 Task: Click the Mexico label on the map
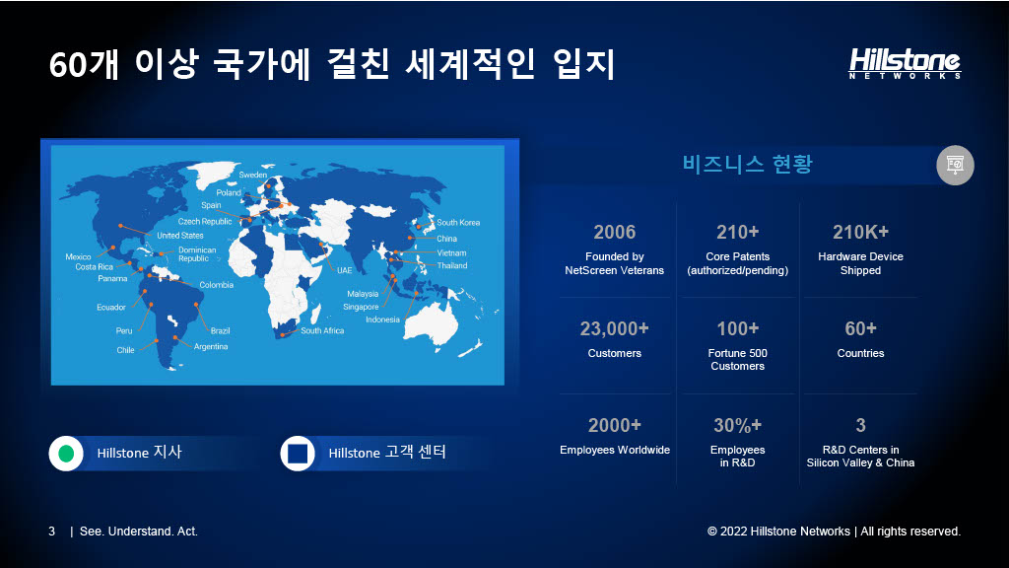point(78,256)
